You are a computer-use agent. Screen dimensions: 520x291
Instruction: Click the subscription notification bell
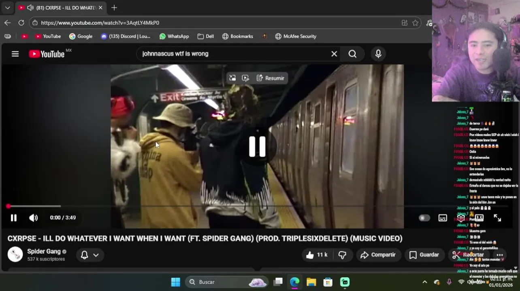click(x=84, y=255)
